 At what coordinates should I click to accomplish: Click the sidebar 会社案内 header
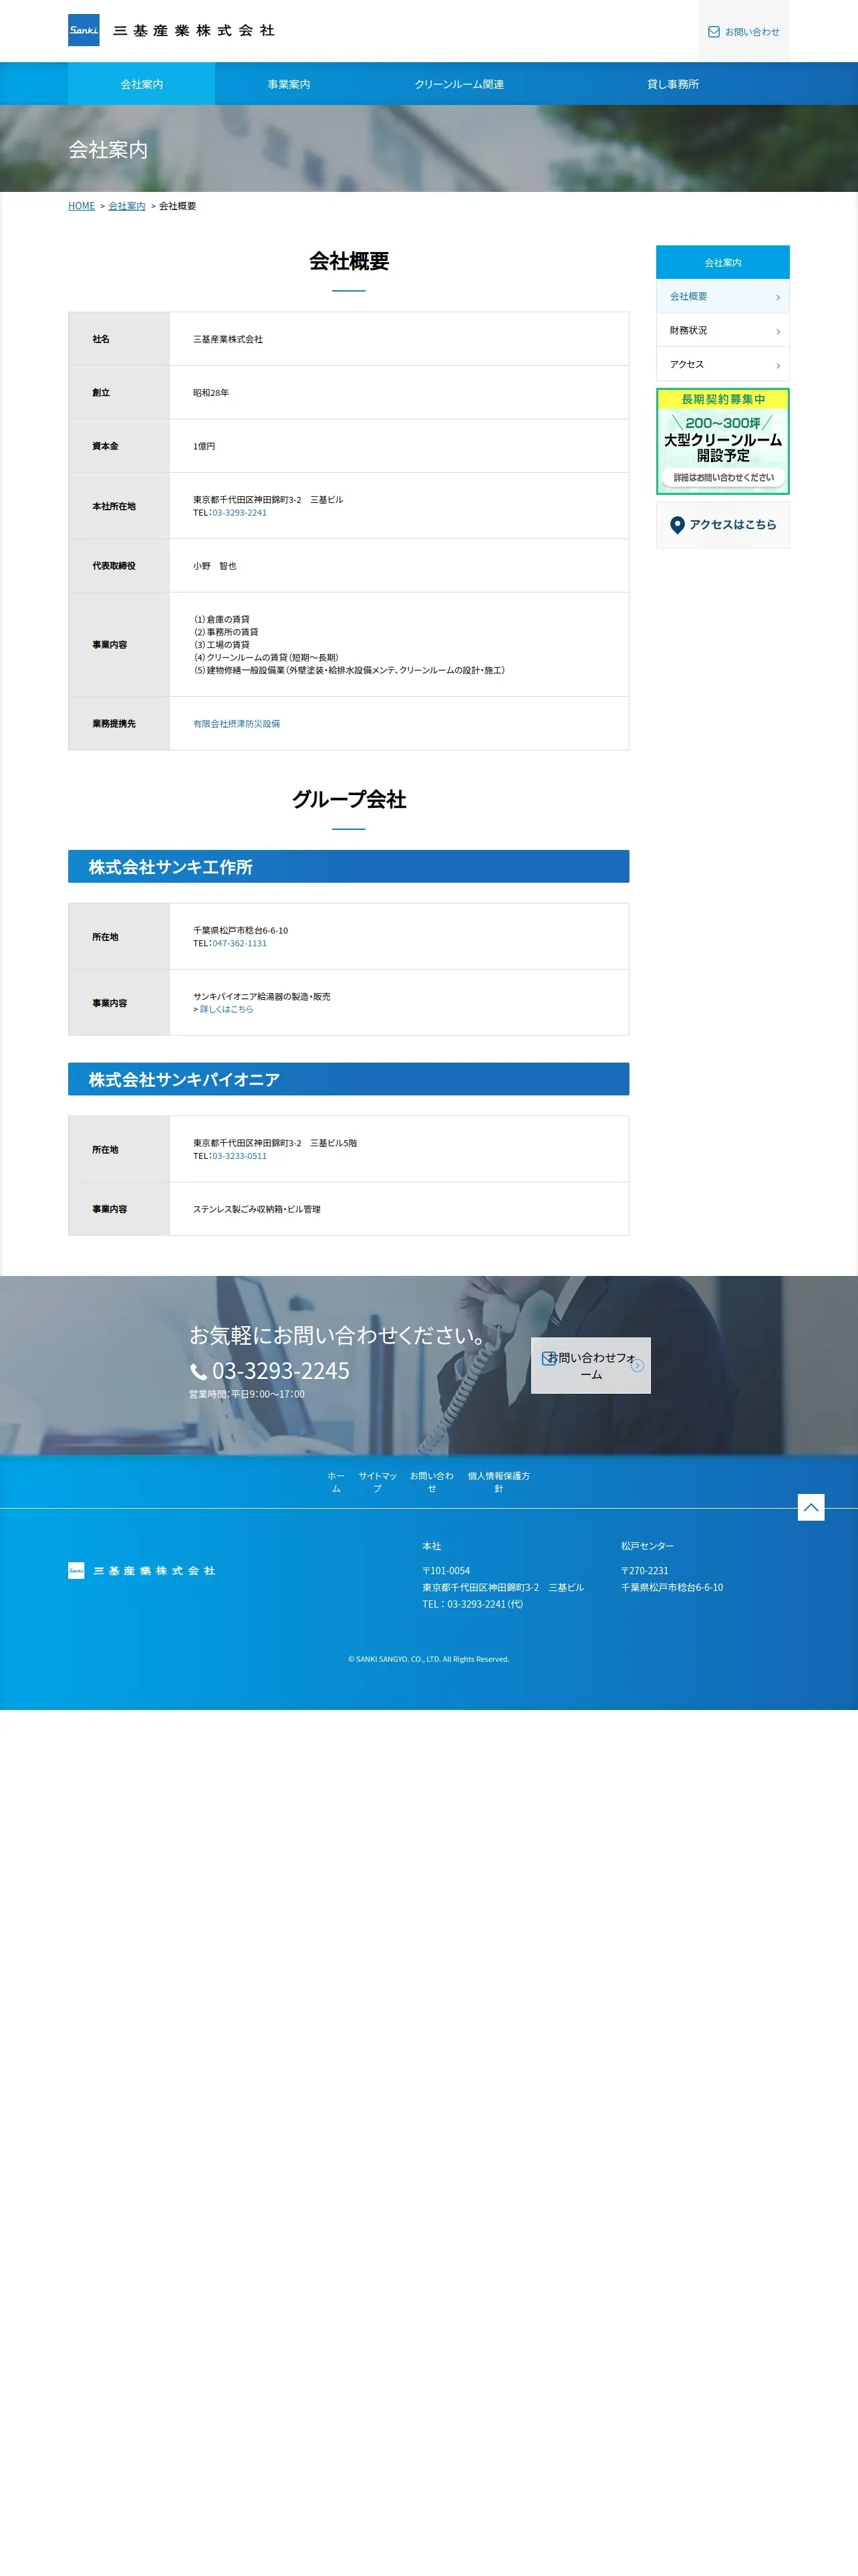[x=722, y=262]
